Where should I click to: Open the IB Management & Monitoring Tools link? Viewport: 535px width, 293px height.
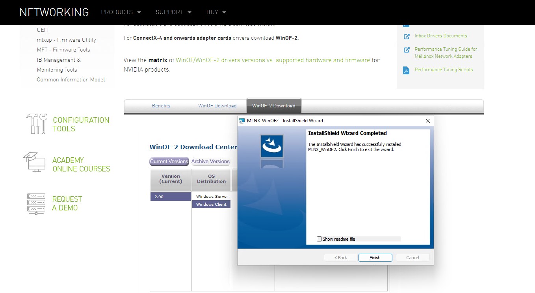click(x=59, y=65)
